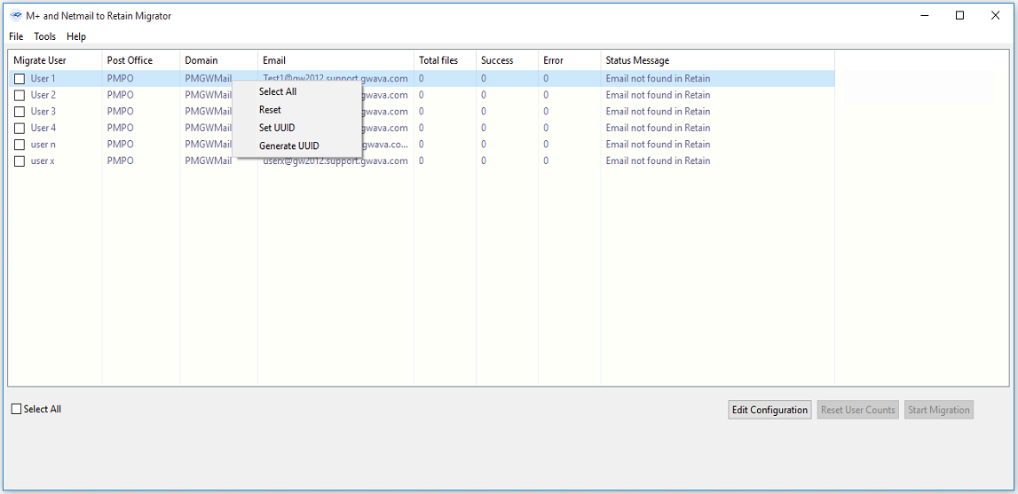Sort by the Migrate User column header
This screenshot has height=494, width=1018.
point(54,60)
